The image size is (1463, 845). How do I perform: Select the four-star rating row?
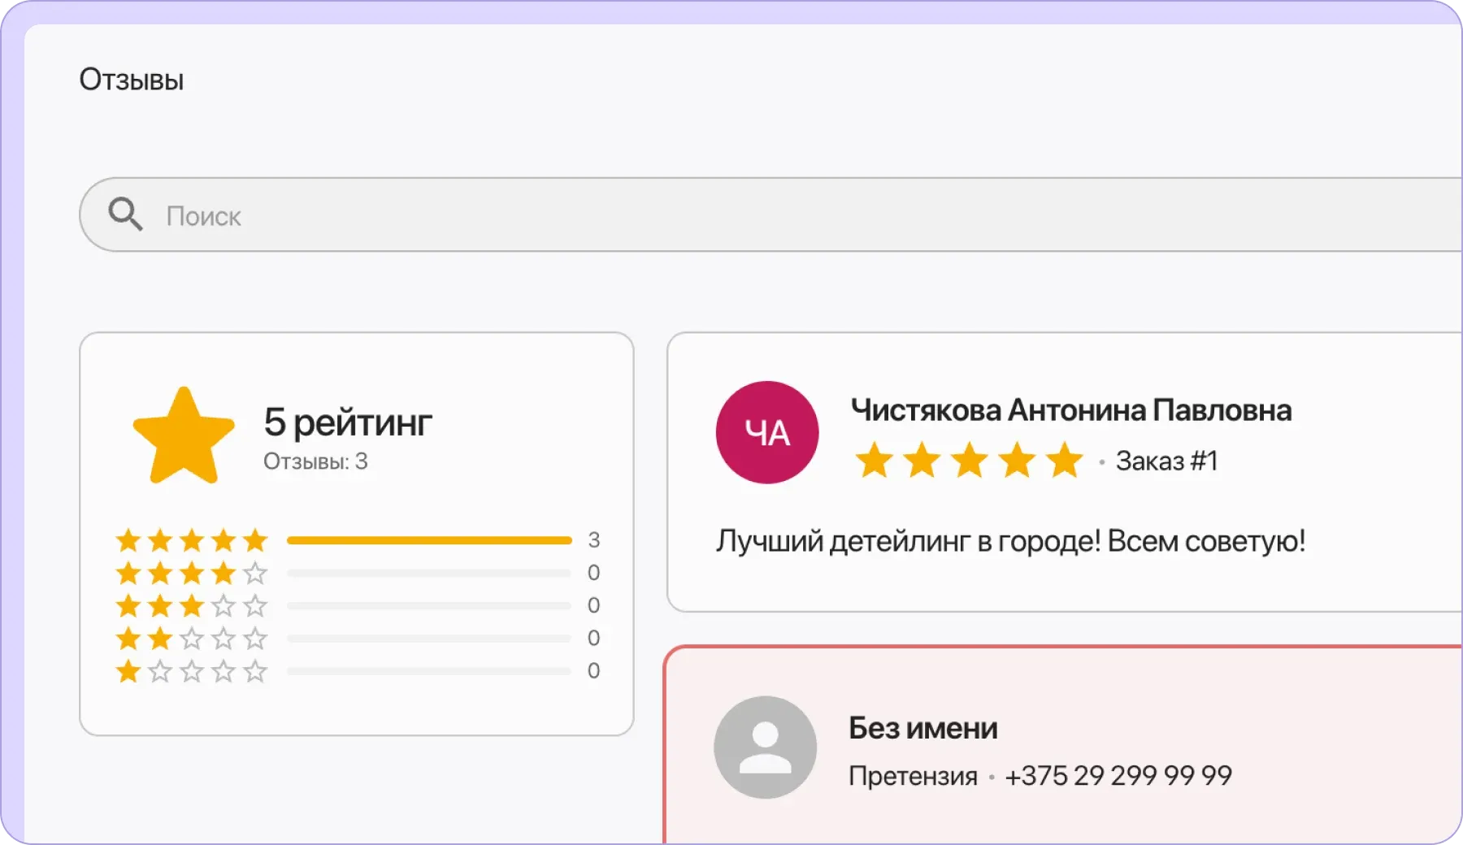click(x=358, y=573)
